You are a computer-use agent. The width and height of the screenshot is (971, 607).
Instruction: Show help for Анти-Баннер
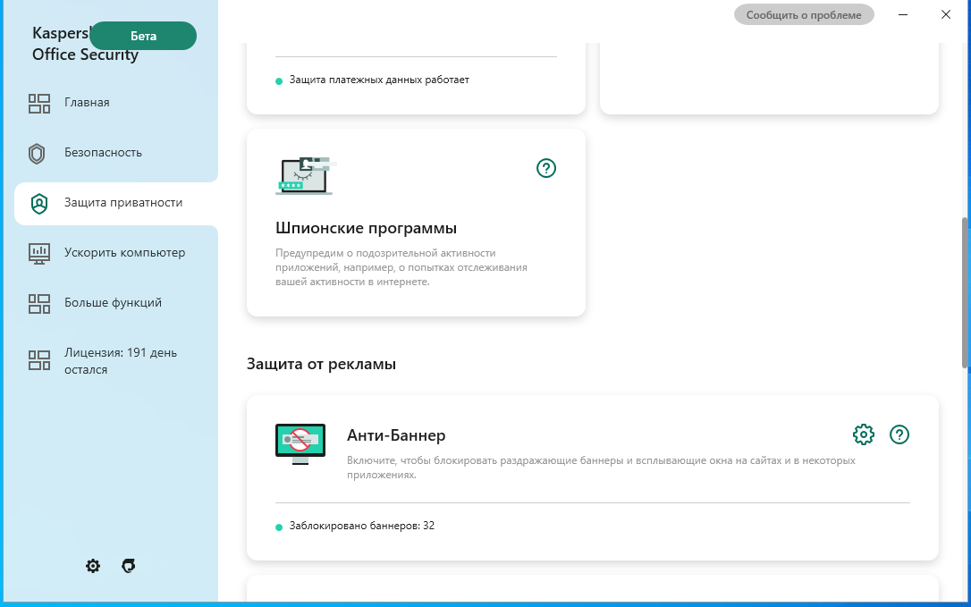(899, 434)
